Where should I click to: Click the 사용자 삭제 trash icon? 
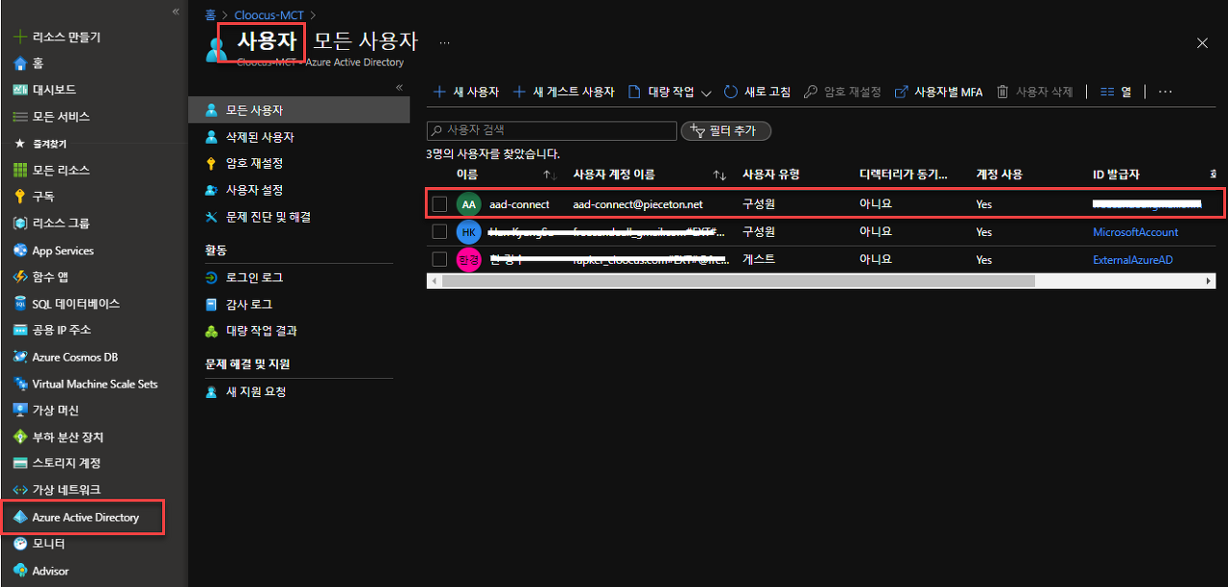pyautogui.click(x=1003, y=92)
